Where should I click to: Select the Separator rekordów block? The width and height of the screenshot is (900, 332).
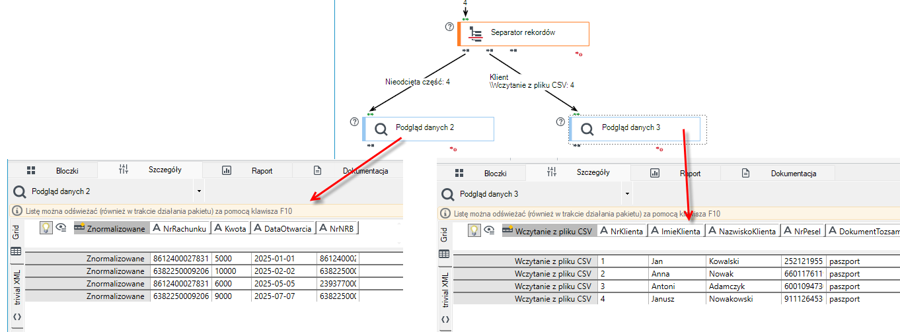click(x=523, y=34)
